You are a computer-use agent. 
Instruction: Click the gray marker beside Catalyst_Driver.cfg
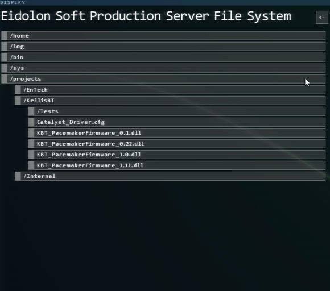31,122
